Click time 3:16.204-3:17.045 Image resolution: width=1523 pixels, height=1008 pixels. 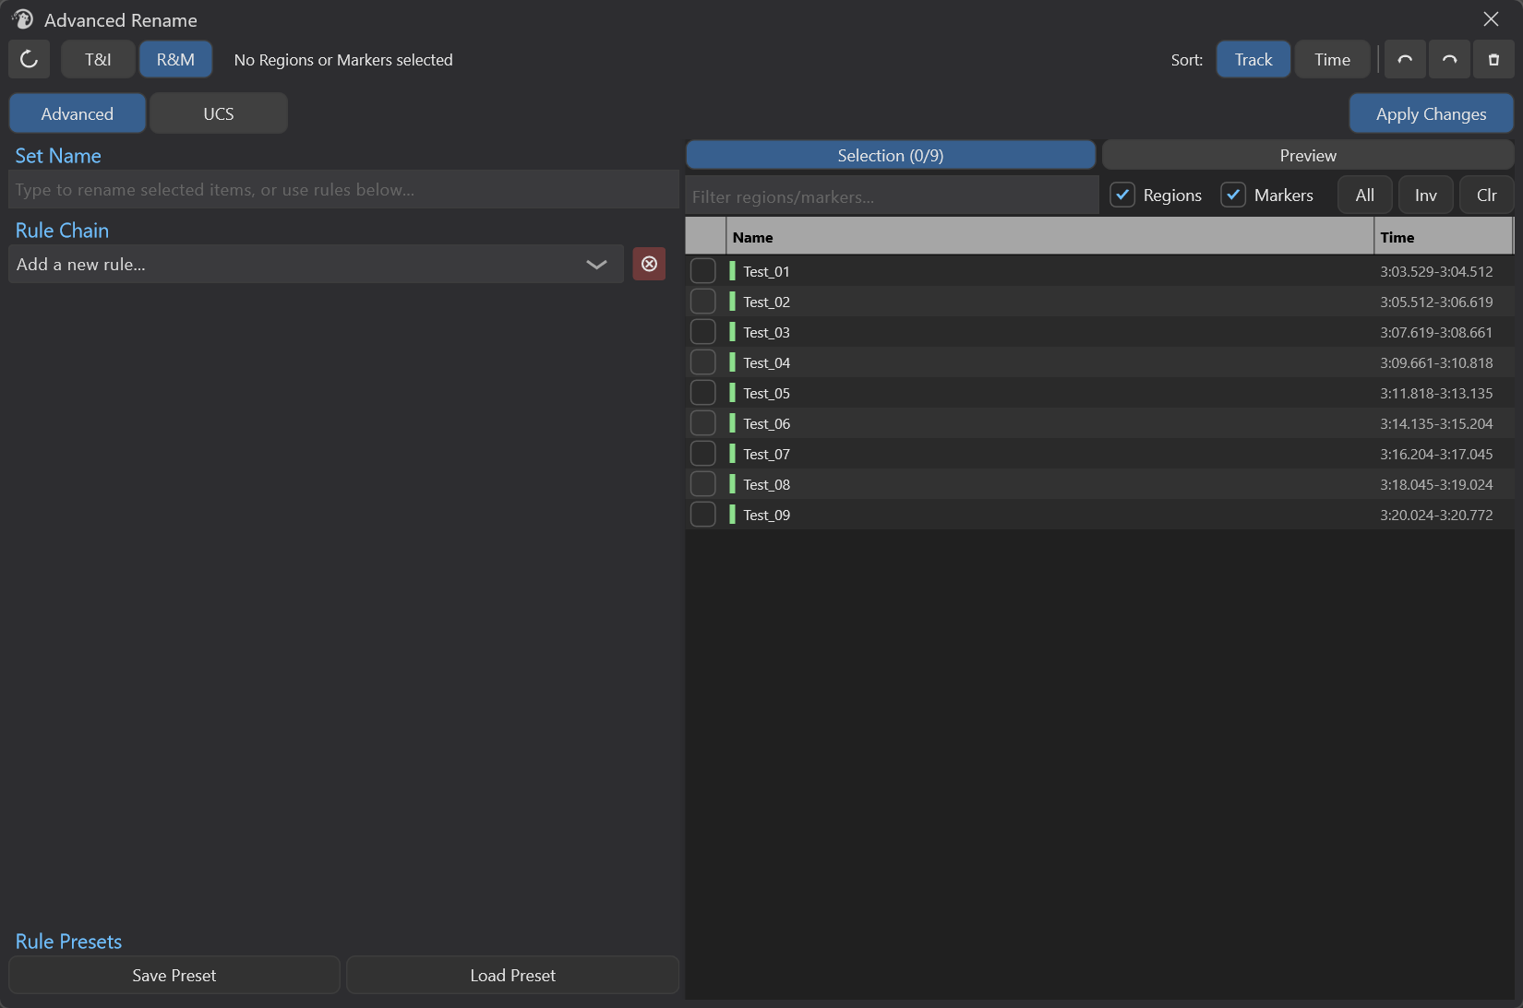(1436, 454)
